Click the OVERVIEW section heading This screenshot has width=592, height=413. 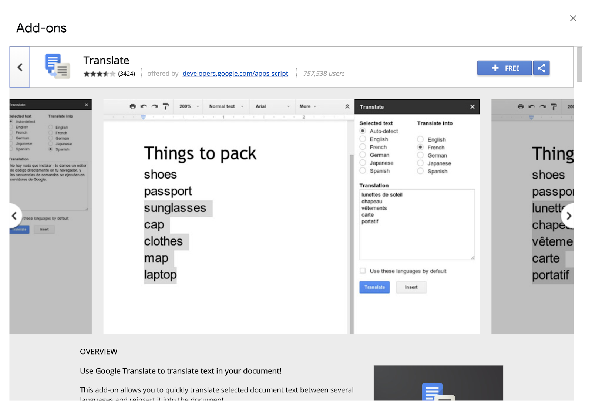click(x=99, y=352)
